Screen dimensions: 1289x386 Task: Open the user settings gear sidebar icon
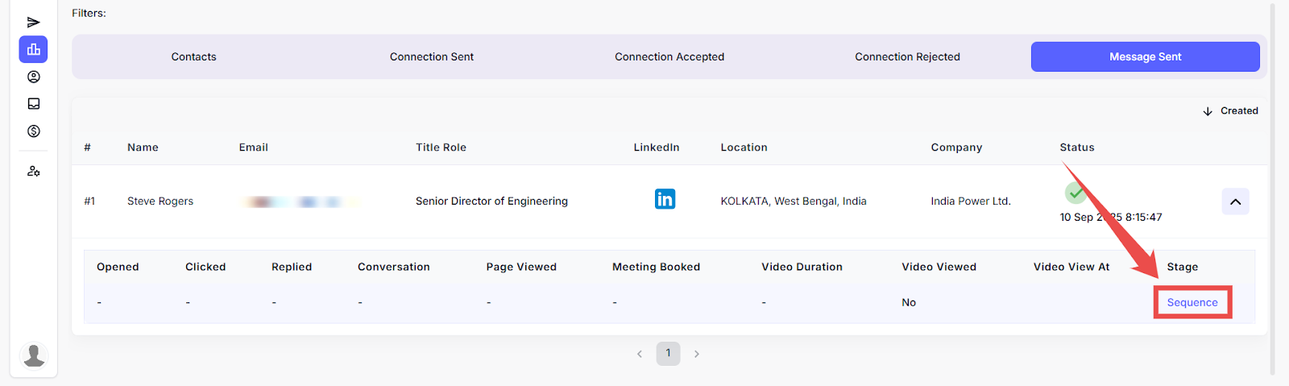(33, 172)
